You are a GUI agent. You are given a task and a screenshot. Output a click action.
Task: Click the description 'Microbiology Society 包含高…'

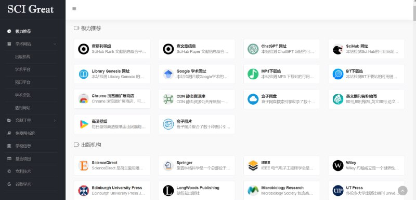coord(288,193)
